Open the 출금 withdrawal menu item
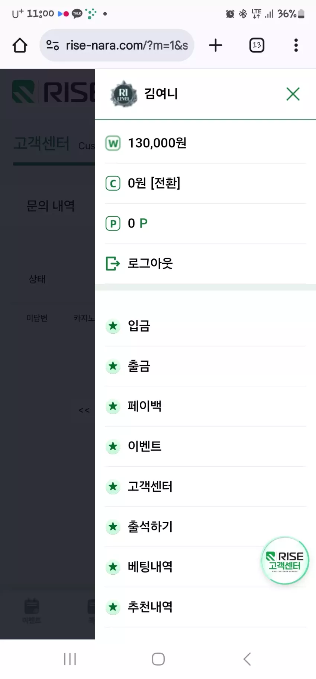 coord(205,367)
